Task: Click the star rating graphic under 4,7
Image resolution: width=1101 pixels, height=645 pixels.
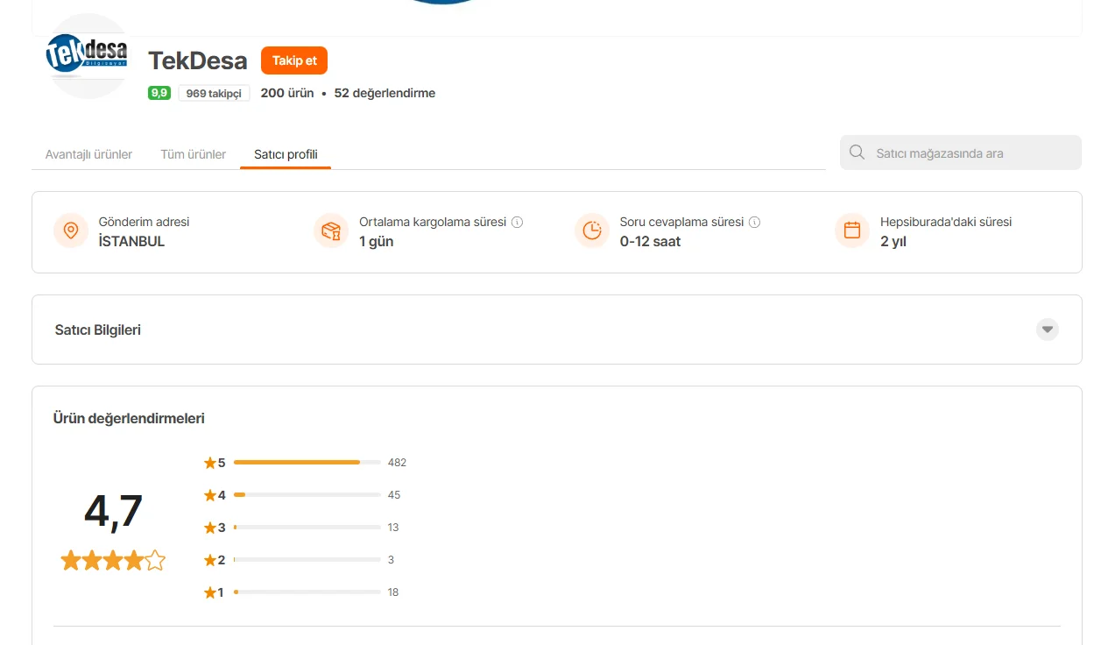Action: (x=113, y=560)
